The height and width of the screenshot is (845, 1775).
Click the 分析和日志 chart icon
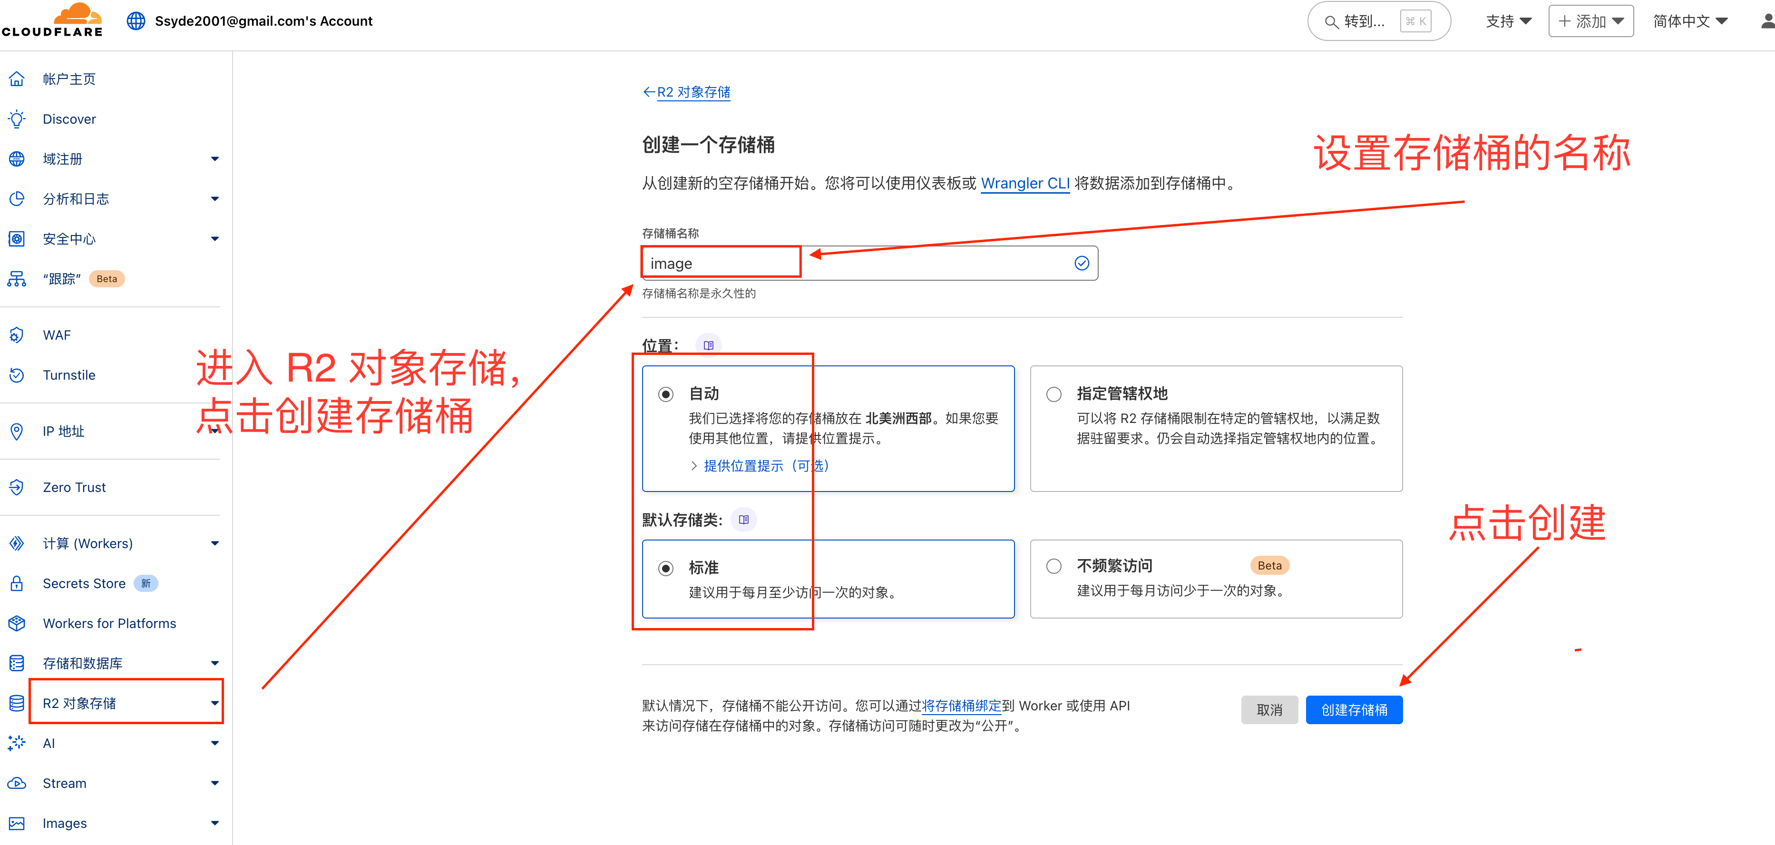[17, 198]
